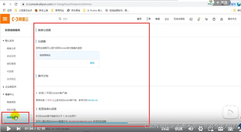Click the 1.10.0 version text
This screenshot has width=241, height=132.
coord(48,100)
